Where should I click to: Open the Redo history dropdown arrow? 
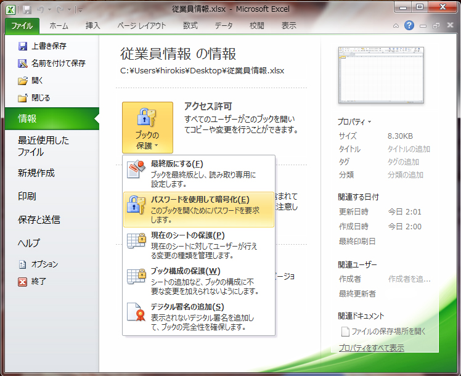pos(70,10)
